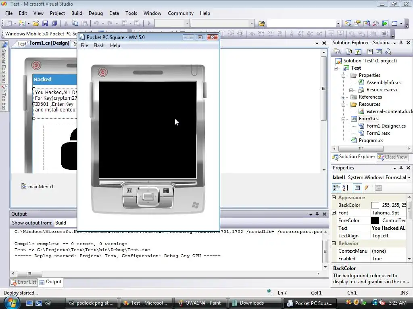Image resolution: width=413 pixels, height=309 pixels.
Task: Open the Toolbox hammer-wrench toolbar icon
Action: click(x=375, y=24)
